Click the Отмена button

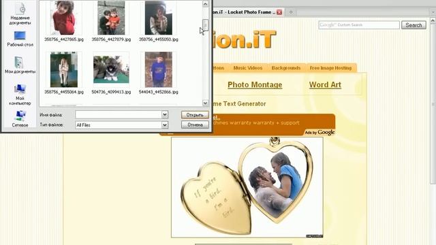pos(195,125)
